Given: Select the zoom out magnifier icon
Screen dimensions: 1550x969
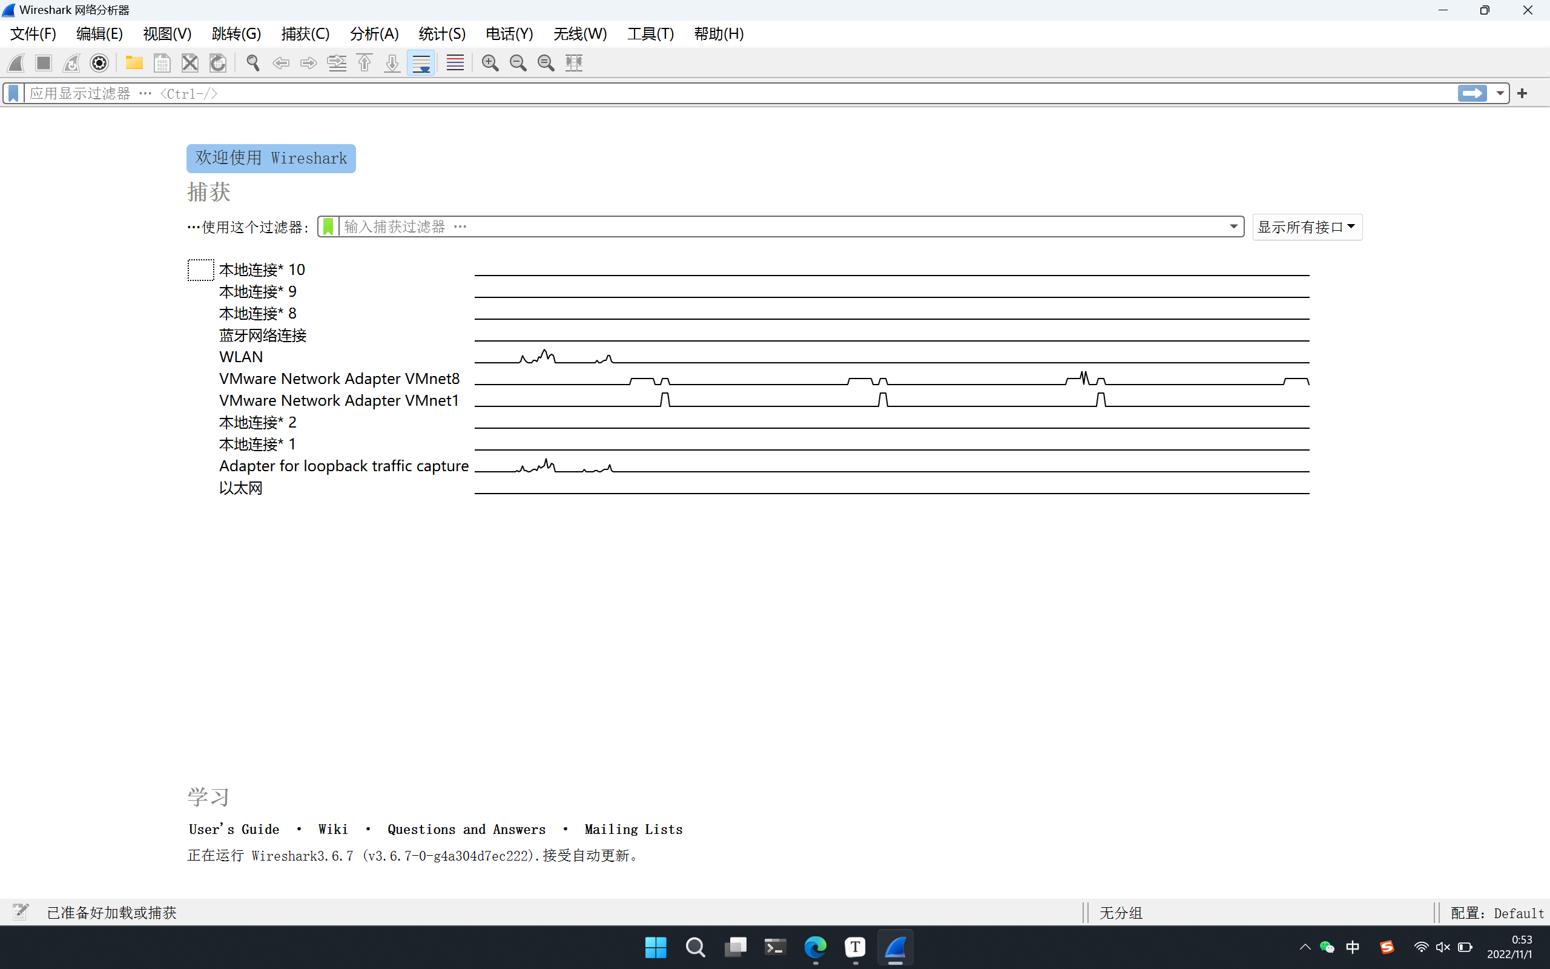Looking at the screenshot, I should [518, 62].
